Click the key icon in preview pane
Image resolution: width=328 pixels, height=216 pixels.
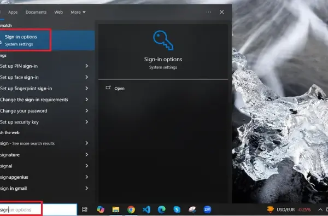(163, 40)
